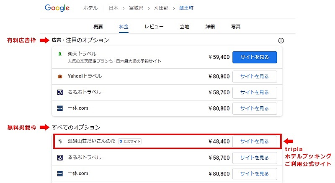Click るるぶトラベル name in ads section
335x183 pixels.
pyautogui.click(x=85, y=92)
